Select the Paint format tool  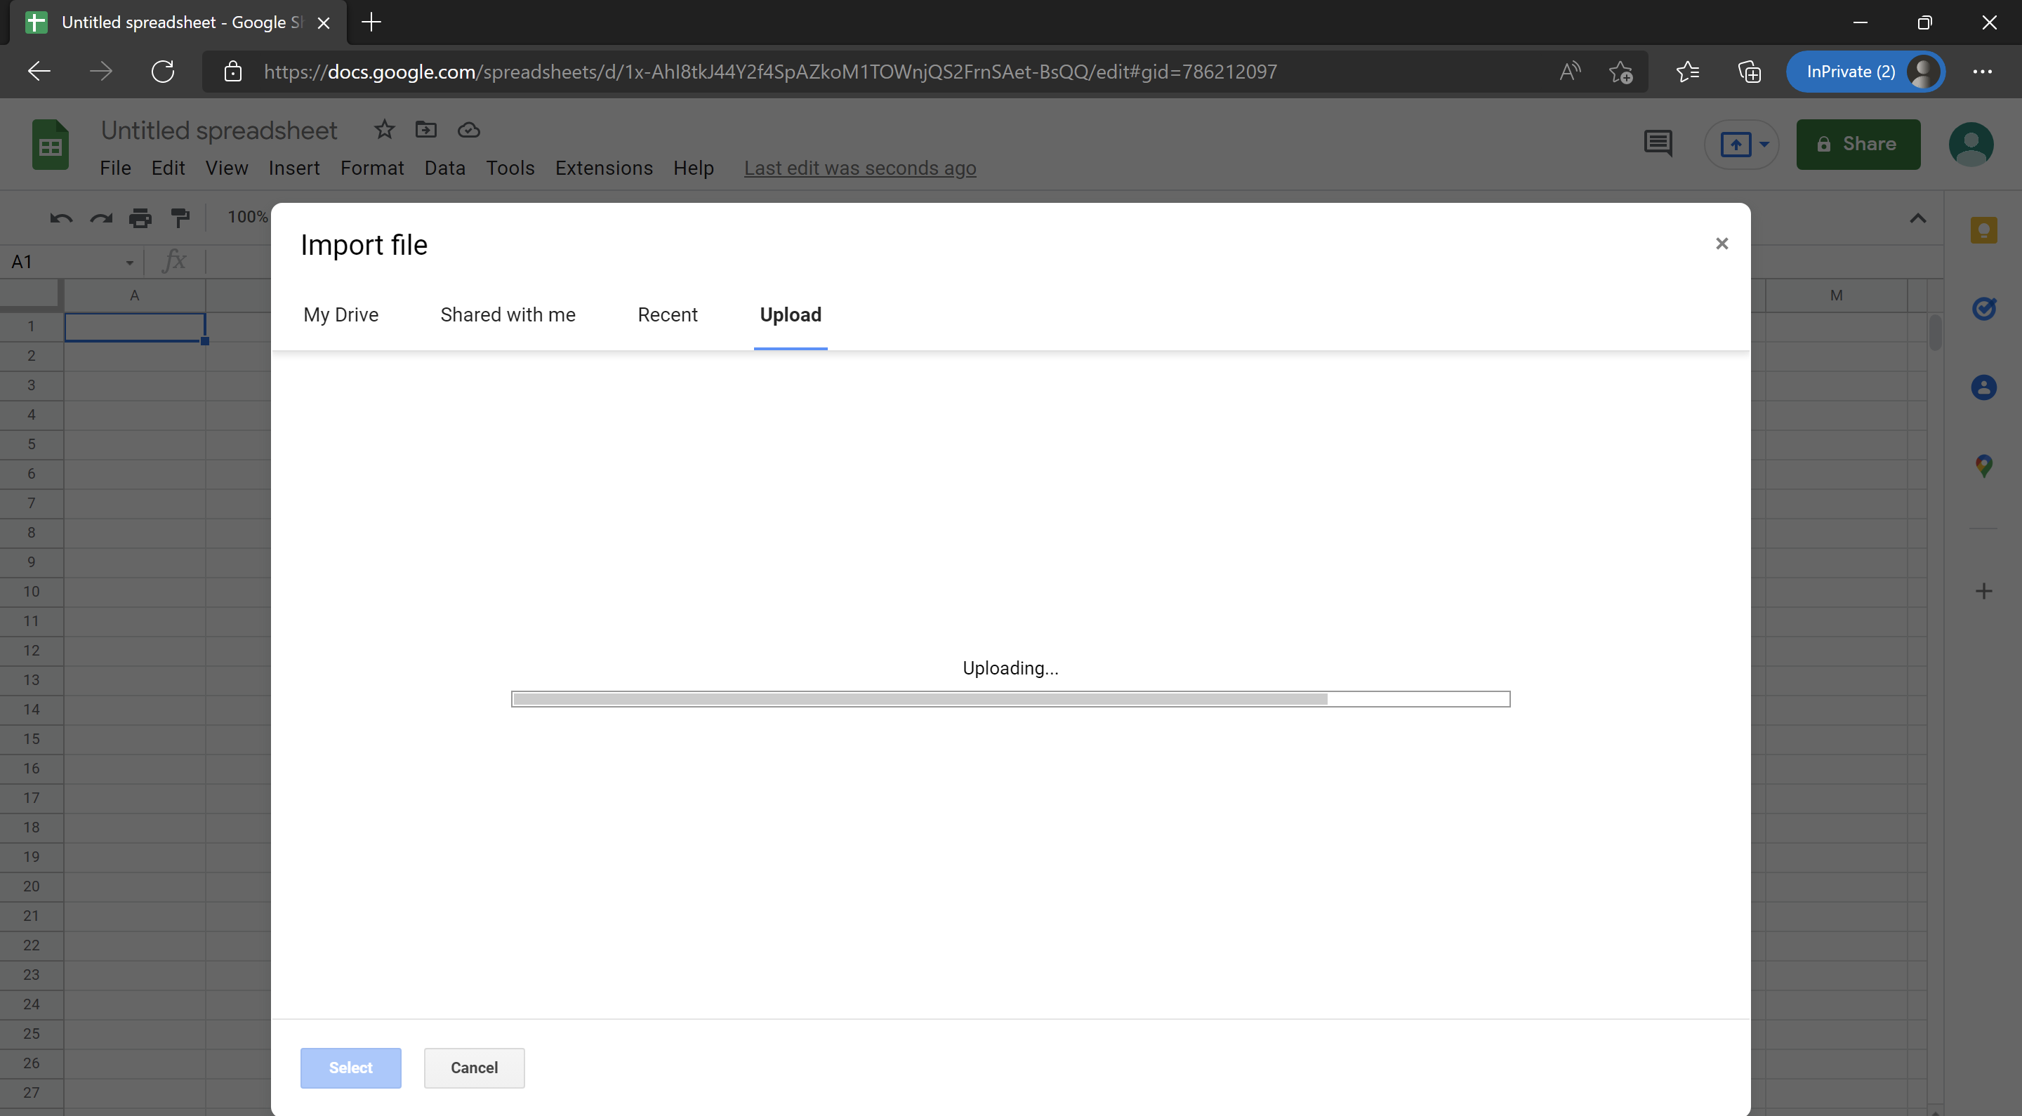pos(180,218)
